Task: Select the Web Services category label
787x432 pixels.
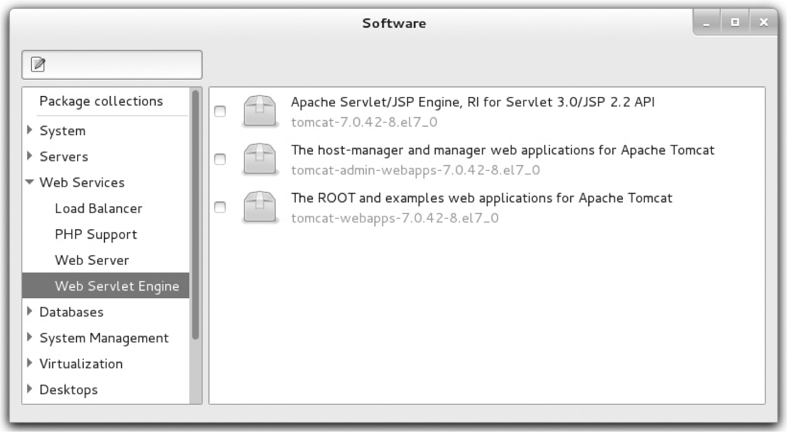Action: tap(82, 182)
